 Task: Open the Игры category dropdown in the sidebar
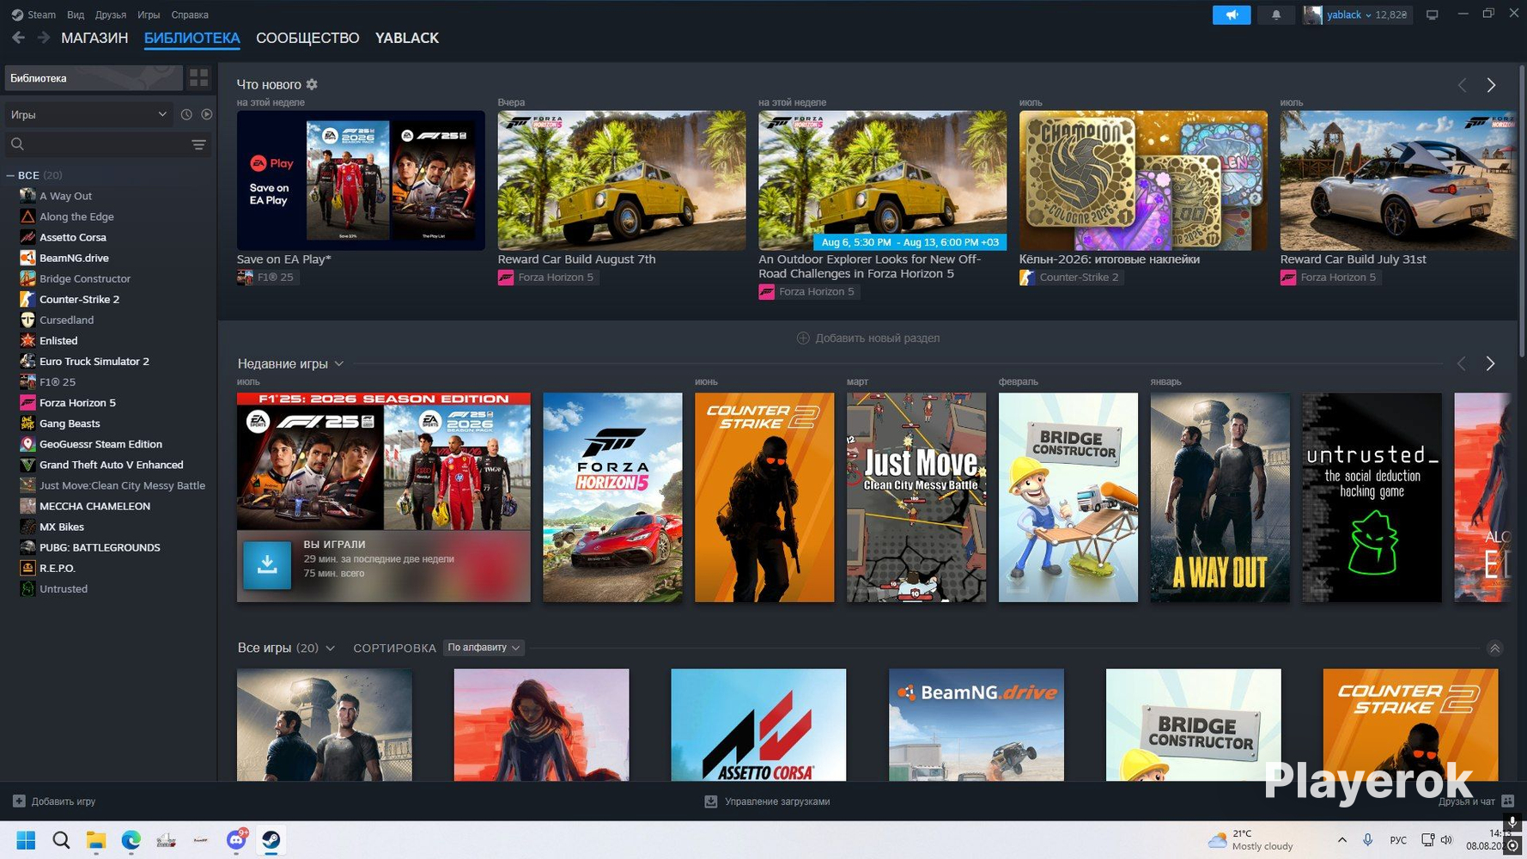pos(88,114)
